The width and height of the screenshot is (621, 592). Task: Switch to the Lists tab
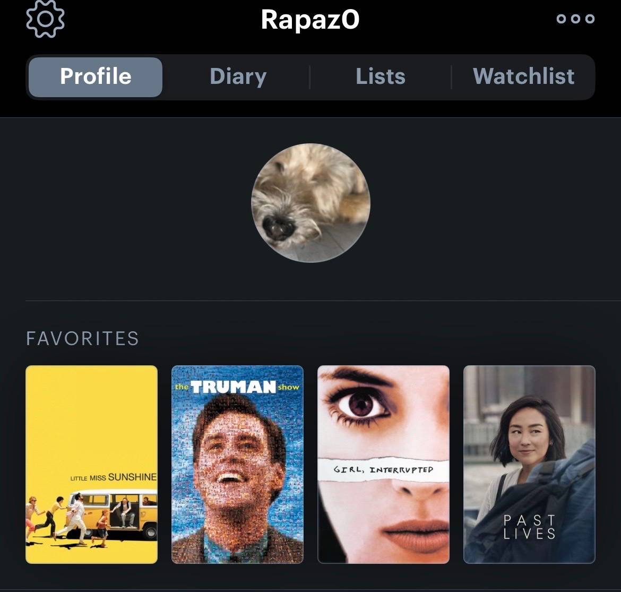380,77
